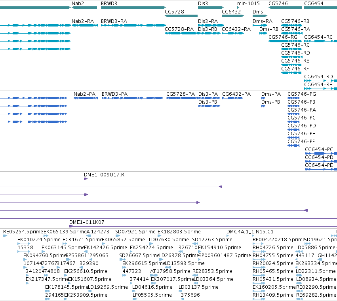Screen dimensions: 337x301
Task: Click the LD03137.5prime EST arrow
Action: pos(180,292)
